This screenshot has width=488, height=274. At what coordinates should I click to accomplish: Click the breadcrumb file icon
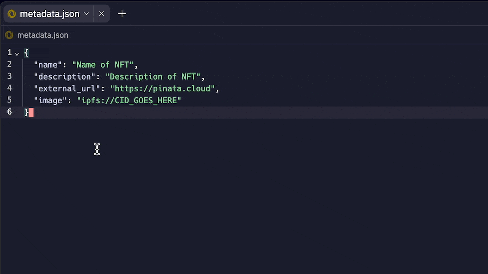coord(9,35)
